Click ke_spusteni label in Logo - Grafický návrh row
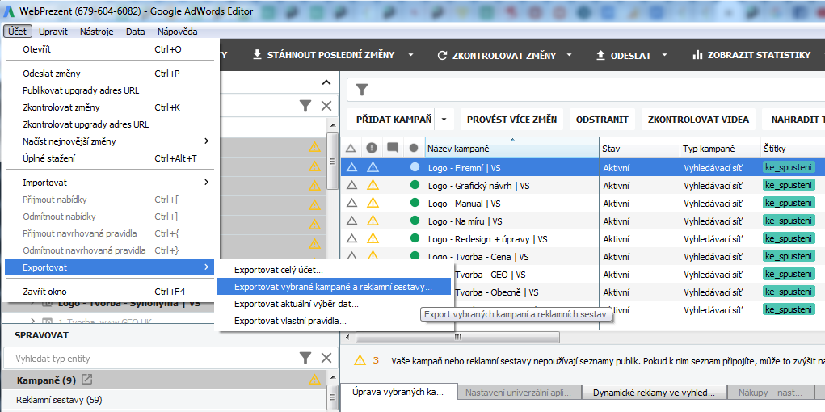 pyautogui.click(x=789, y=185)
